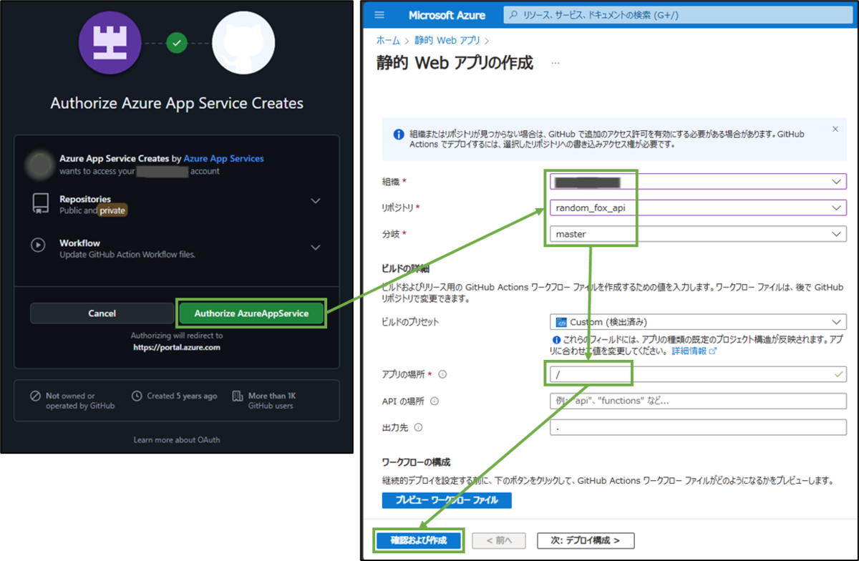Click the blue info icon in the banner
This screenshot has height=561, width=859.
[399, 135]
